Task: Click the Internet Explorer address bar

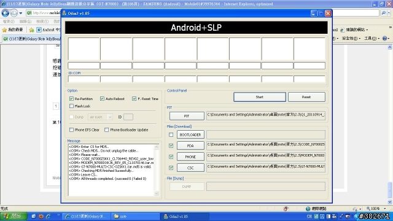Action: (44, 13)
